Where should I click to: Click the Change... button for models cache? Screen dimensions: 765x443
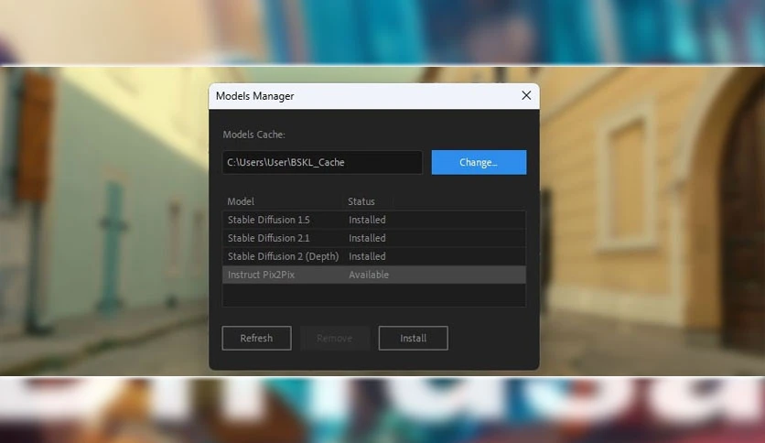479,163
